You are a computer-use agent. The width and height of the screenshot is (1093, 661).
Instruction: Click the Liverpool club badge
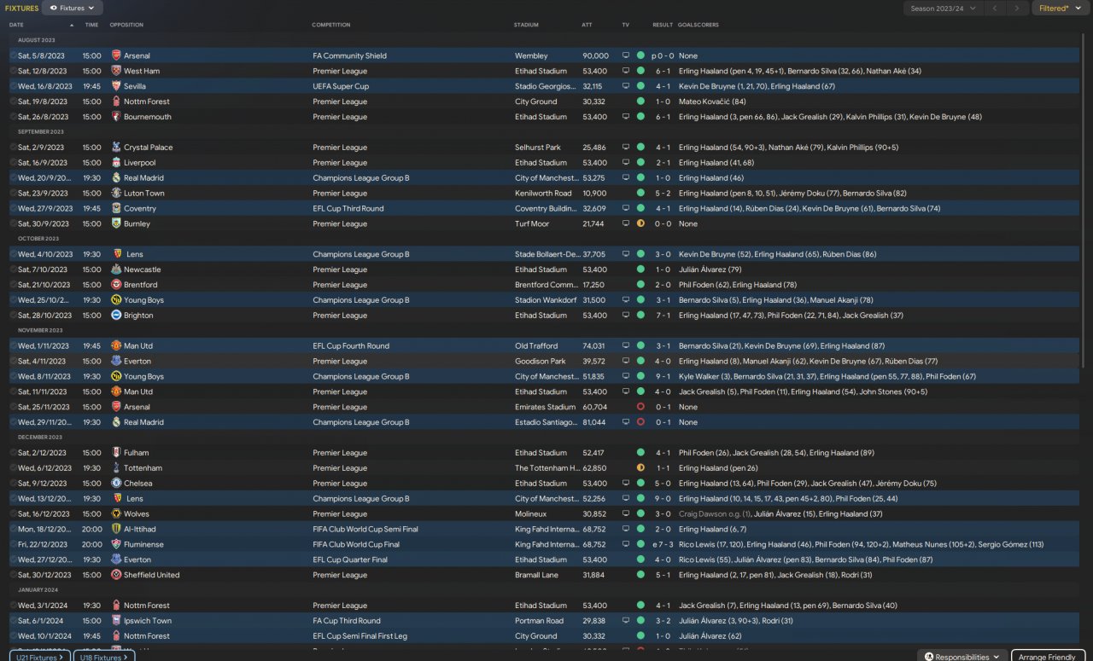(x=115, y=163)
